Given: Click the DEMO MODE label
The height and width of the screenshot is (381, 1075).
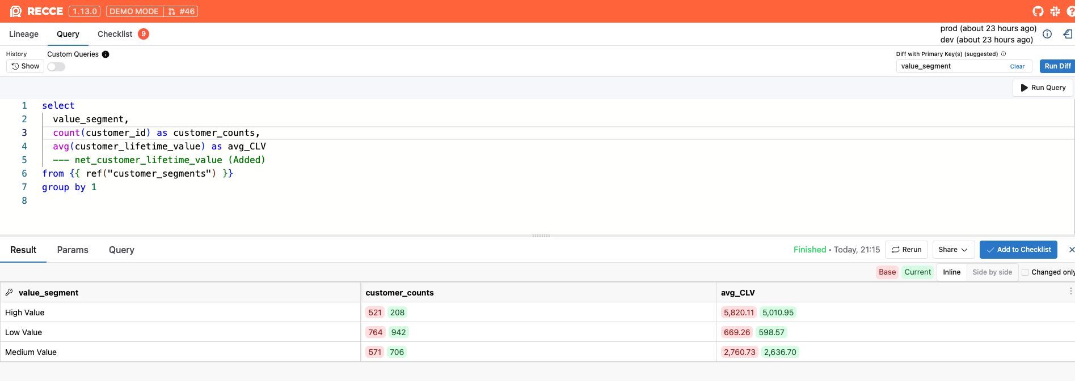Looking at the screenshot, I should point(134,11).
